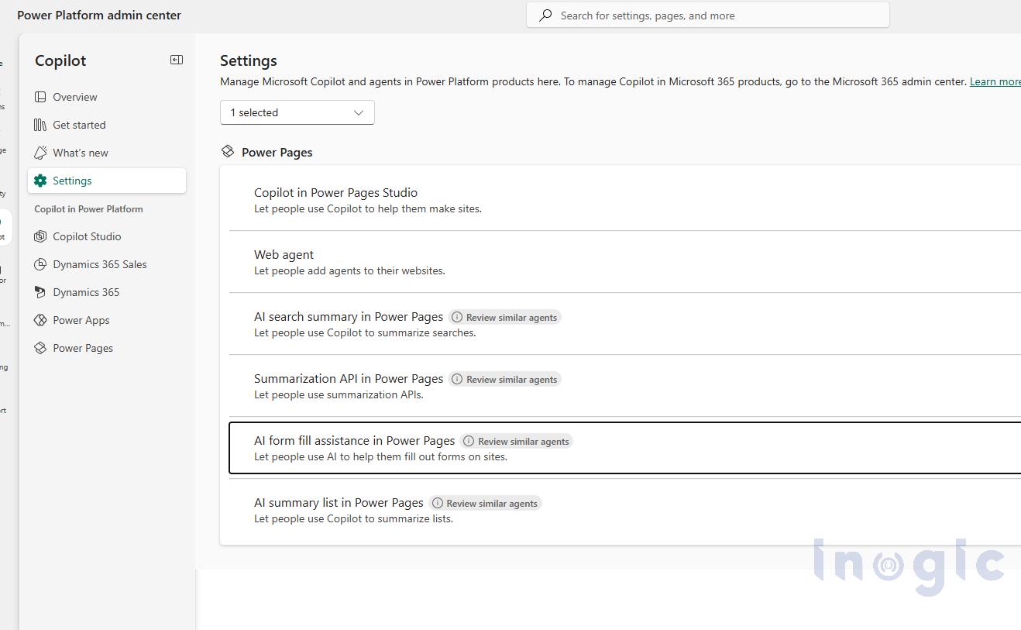Click the Power Apps icon

tap(40, 320)
